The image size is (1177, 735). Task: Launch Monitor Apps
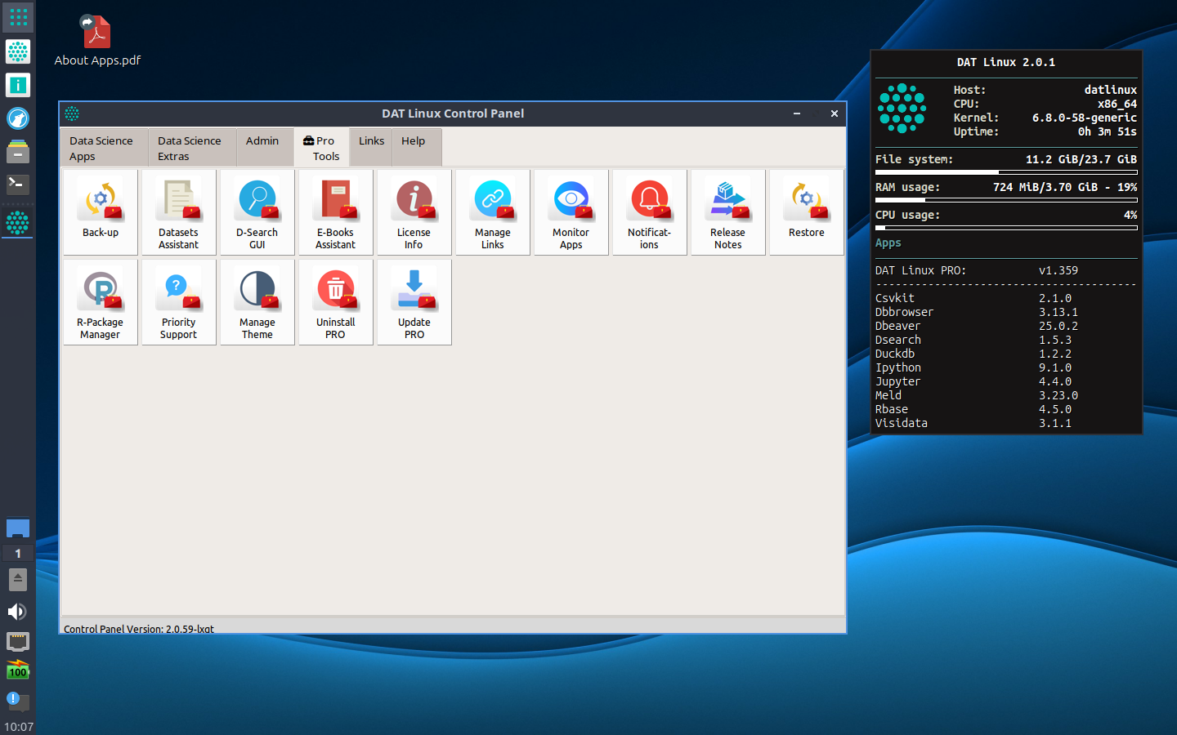[571, 212]
